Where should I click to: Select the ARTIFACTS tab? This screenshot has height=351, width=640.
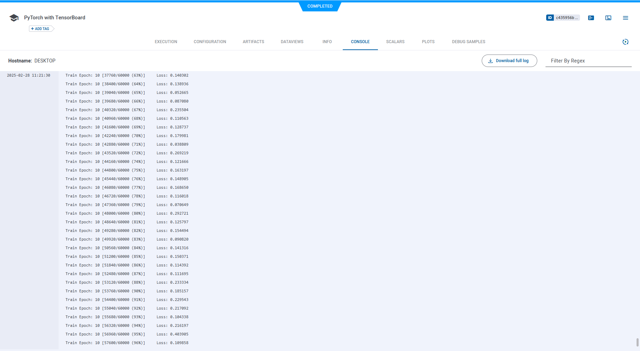point(253,42)
